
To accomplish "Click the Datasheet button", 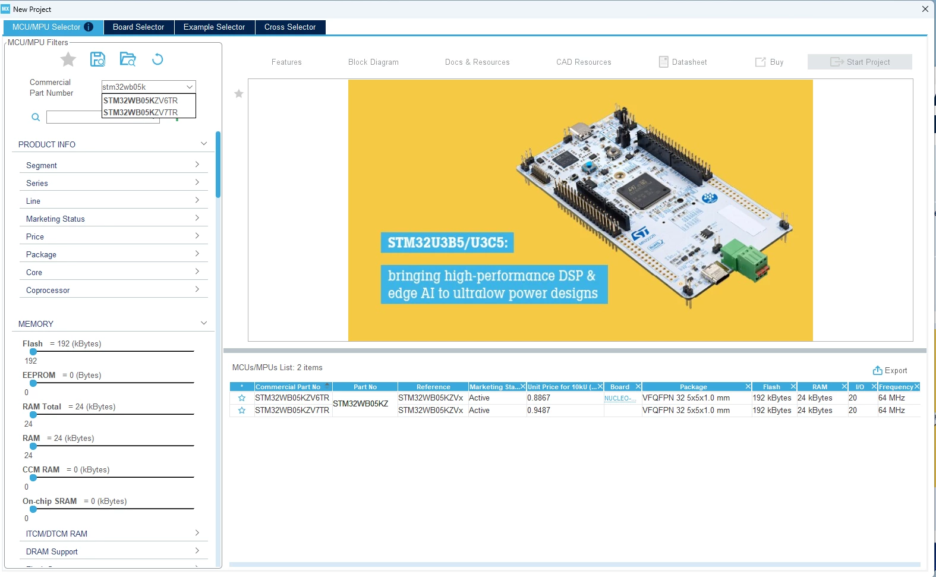I will coord(683,62).
